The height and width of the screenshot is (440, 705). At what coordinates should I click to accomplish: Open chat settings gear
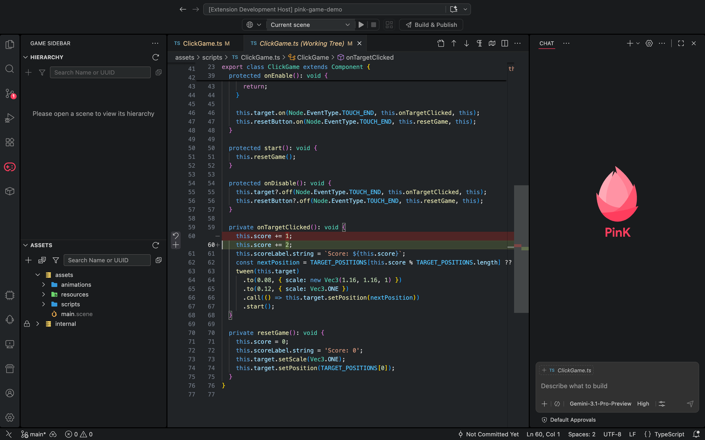tap(649, 44)
